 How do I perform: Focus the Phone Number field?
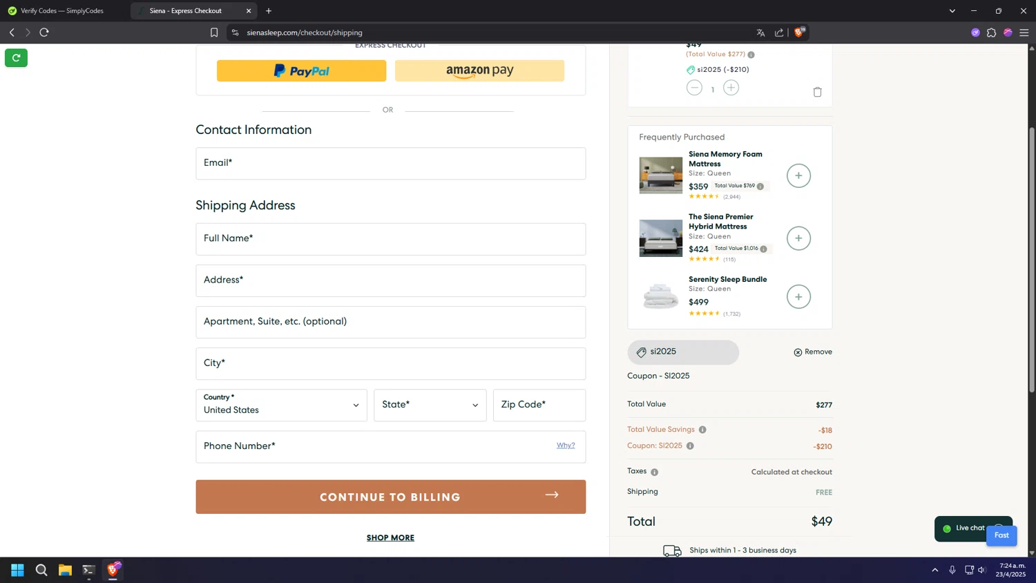(x=390, y=447)
